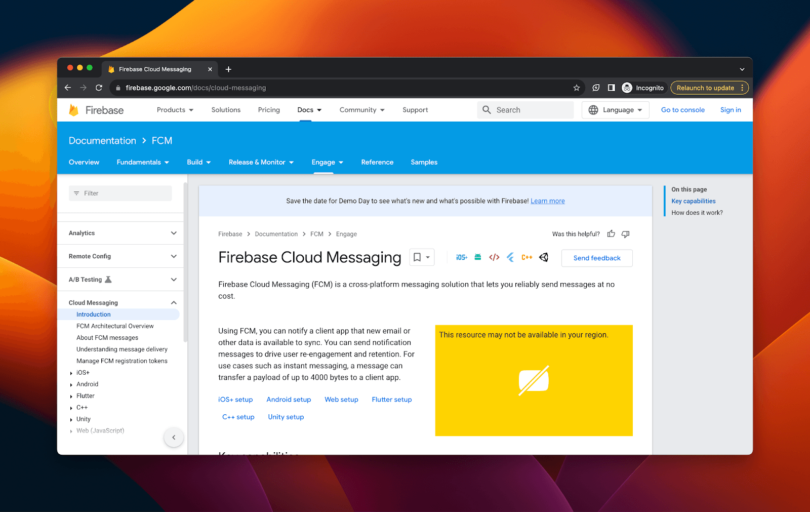Click the Go to console link
Image resolution: width=810 pixels, height=512 pixels.
coord(683,110)
